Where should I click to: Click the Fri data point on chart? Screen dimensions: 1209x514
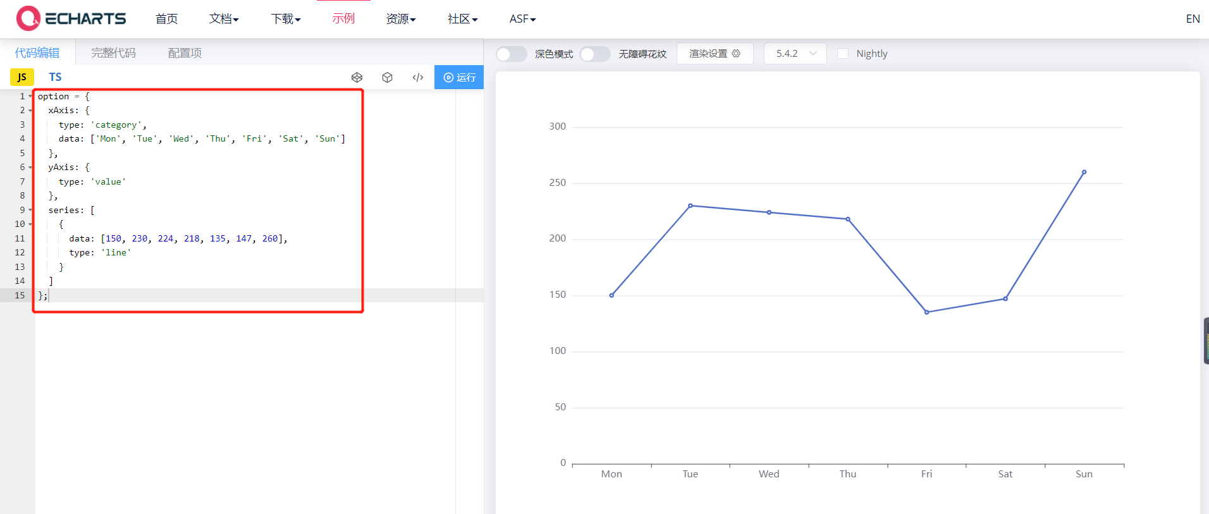click(x=926, y=312)
